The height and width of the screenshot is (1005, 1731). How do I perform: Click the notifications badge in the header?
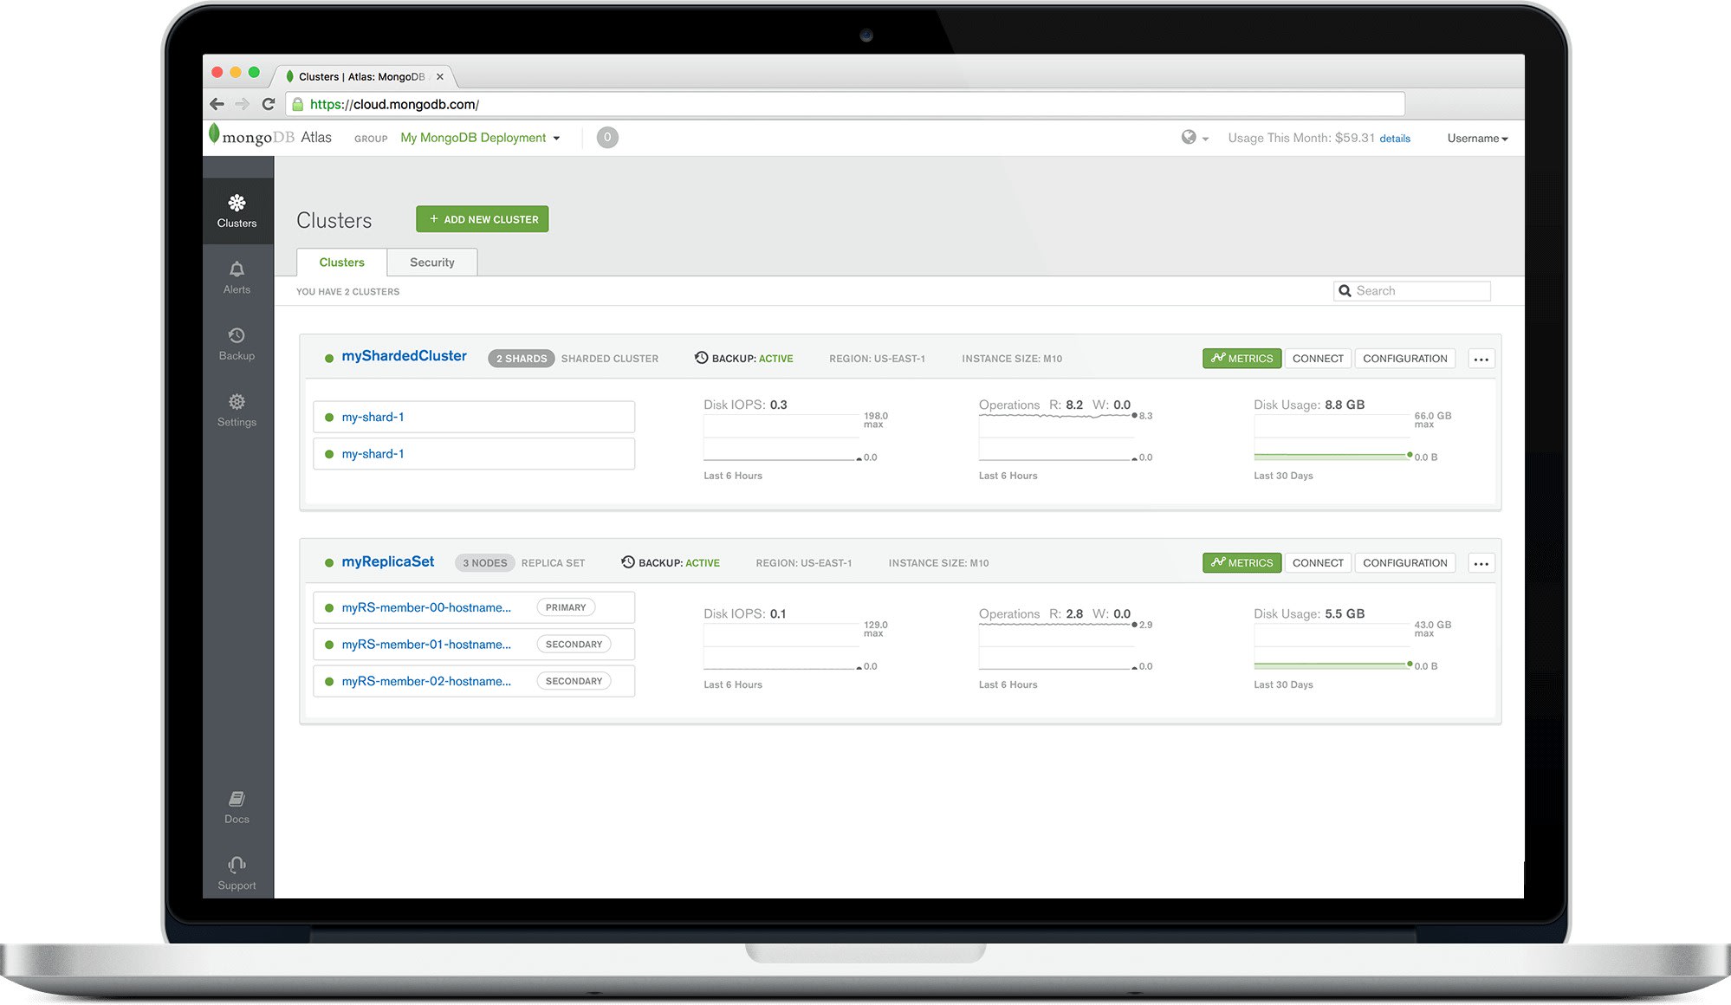tap(607, 137)
